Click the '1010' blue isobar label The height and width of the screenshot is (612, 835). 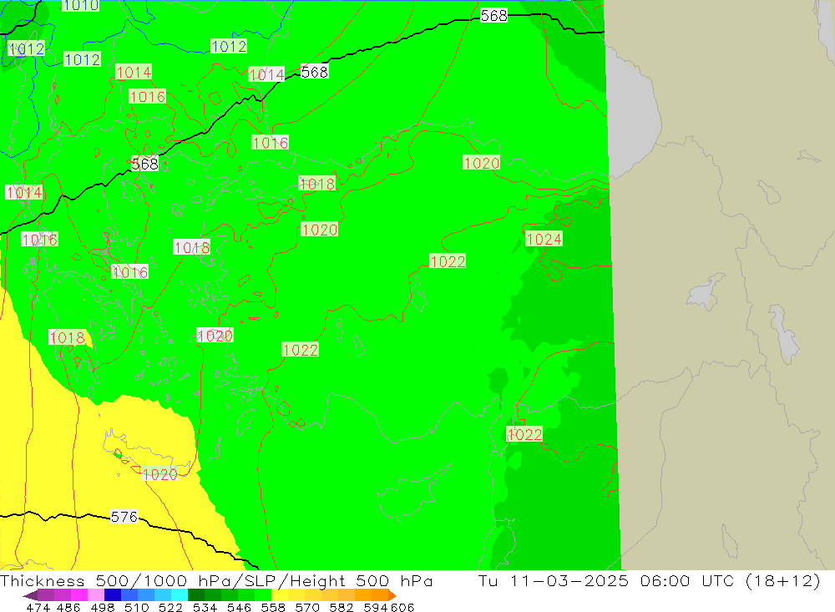click(x=80, y=5)
